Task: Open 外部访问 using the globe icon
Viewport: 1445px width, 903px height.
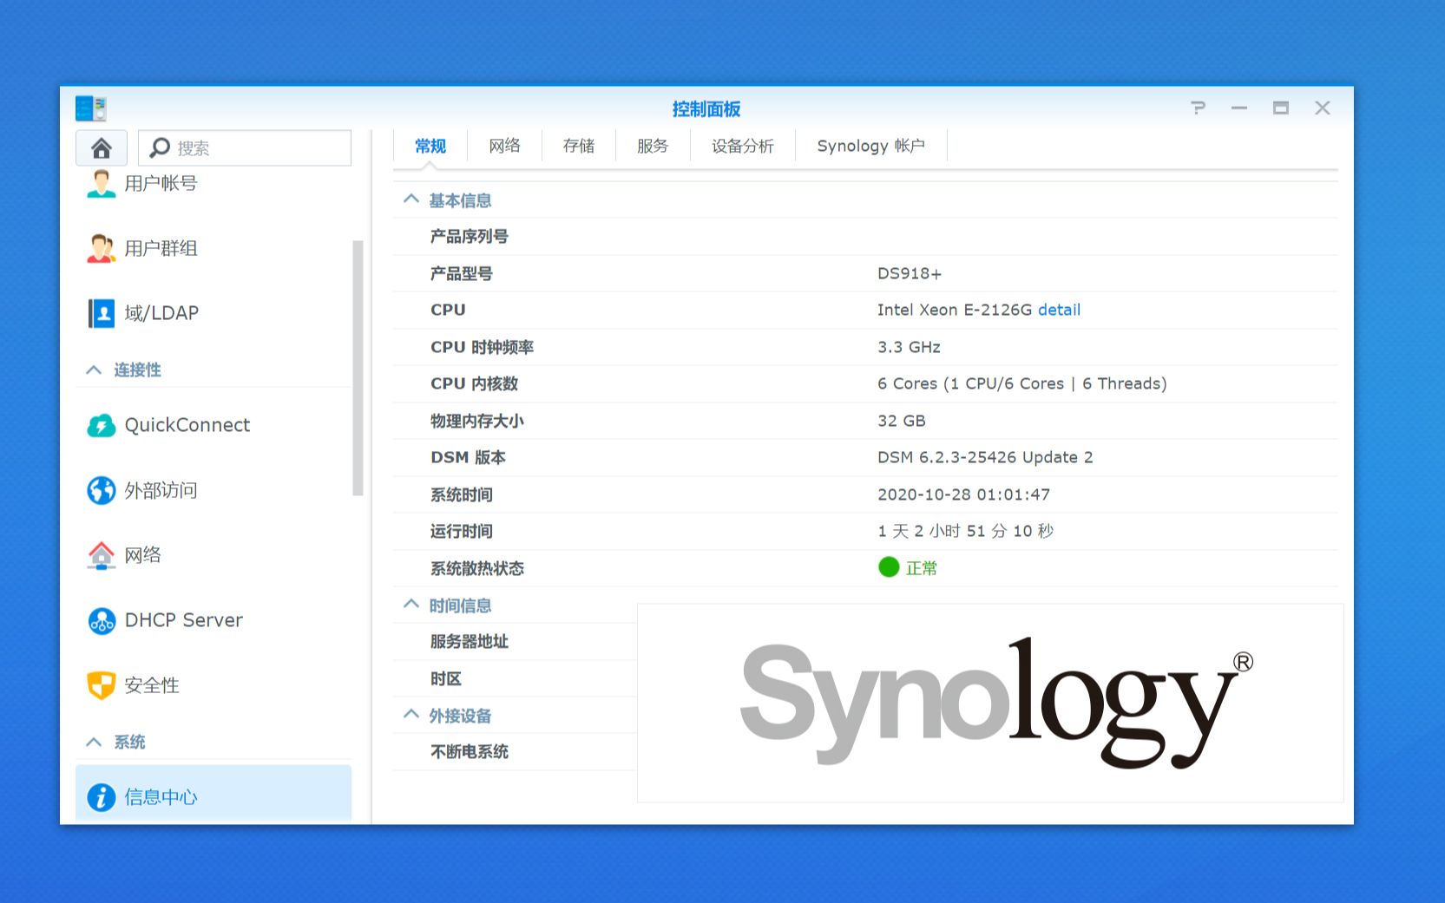Action: pyautogui.click(x=102, y=490)
